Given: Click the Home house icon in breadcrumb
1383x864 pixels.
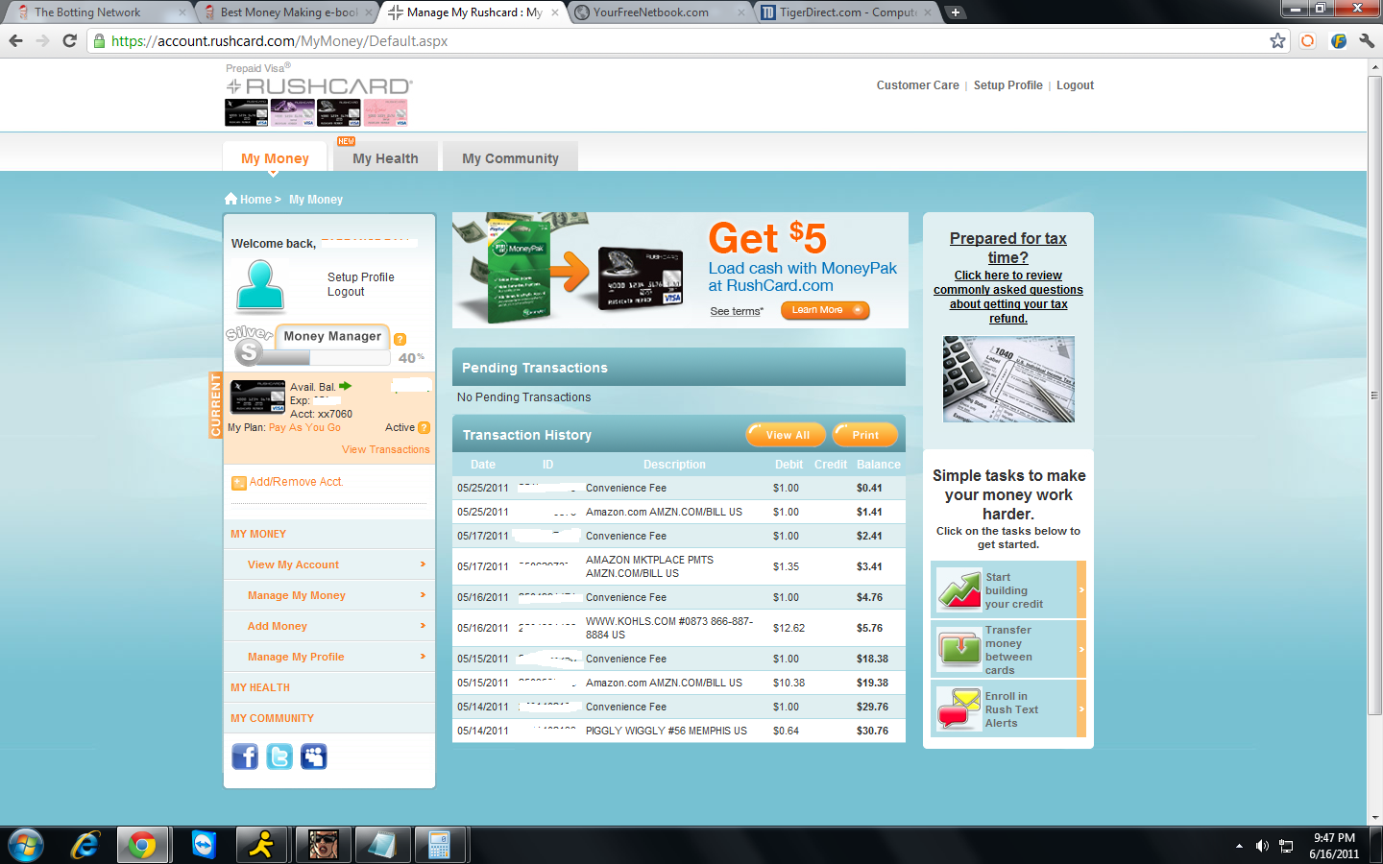Looking at the screenshot, I should click(230, 199).
